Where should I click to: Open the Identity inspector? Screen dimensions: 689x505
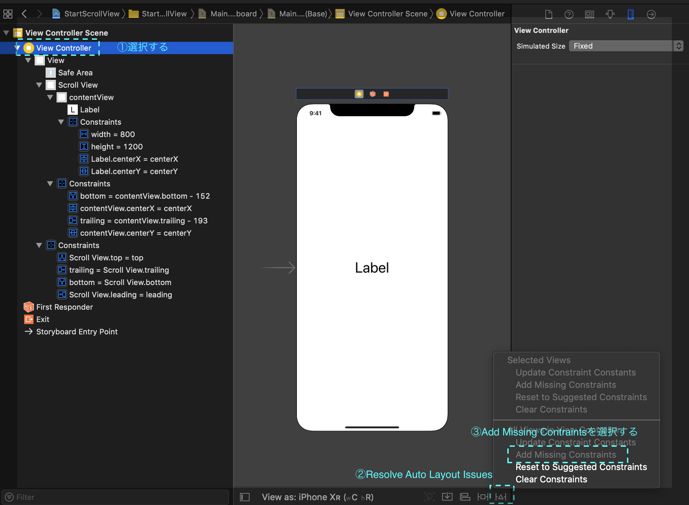pyautogui.click(x=590, y=14)
